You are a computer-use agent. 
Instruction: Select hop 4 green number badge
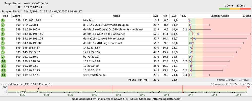click(x=3, y=34)
